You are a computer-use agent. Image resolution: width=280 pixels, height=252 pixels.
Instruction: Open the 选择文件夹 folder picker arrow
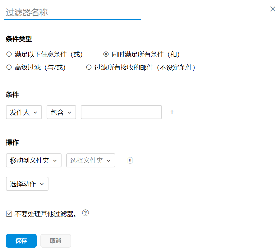[108, 160]
